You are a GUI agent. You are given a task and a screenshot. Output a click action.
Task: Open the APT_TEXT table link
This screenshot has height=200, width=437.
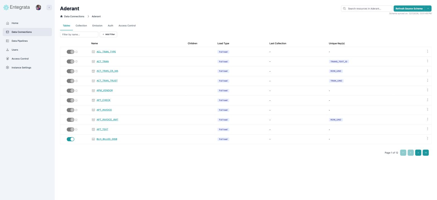(x=102, y=129)
